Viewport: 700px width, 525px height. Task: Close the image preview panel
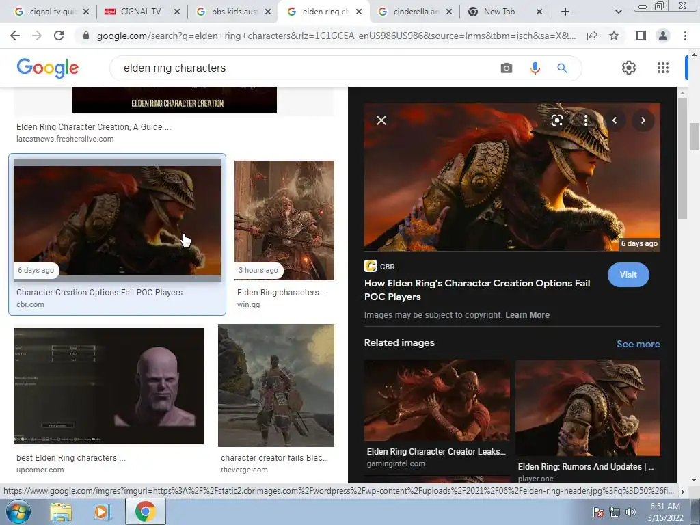point(381,120)
